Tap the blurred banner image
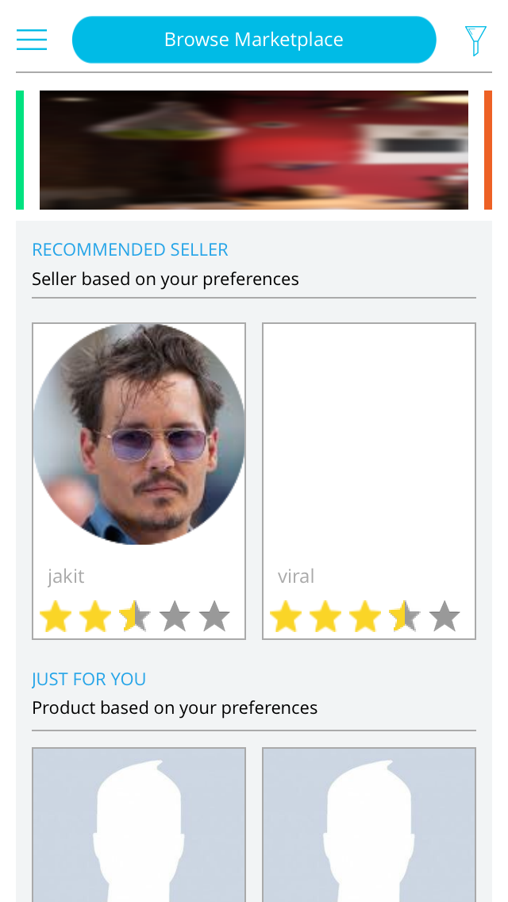This screenshot has height=902, width=508. pos(254,150)
